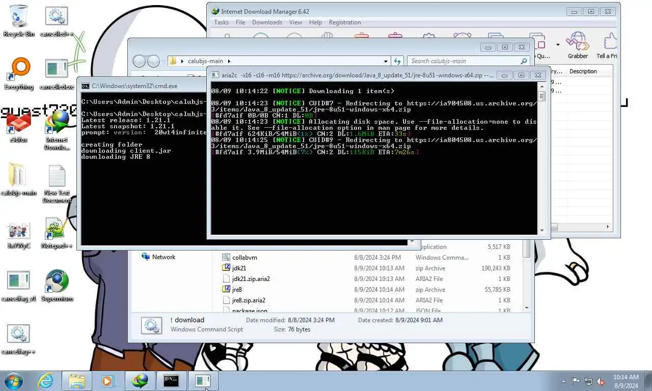Screen dimensions: 652x391
Task: Select the jre8 zip archive row
Action: point(367,290)
